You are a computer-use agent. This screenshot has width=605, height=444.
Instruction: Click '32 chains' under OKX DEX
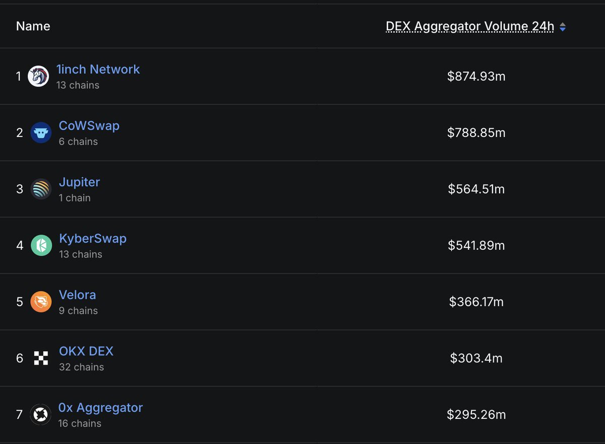[x=82, y=367]
